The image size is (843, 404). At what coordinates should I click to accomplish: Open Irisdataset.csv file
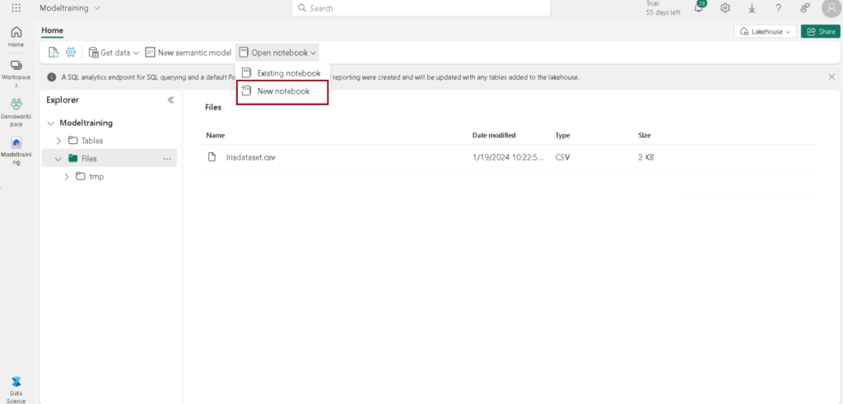point(249,157)
